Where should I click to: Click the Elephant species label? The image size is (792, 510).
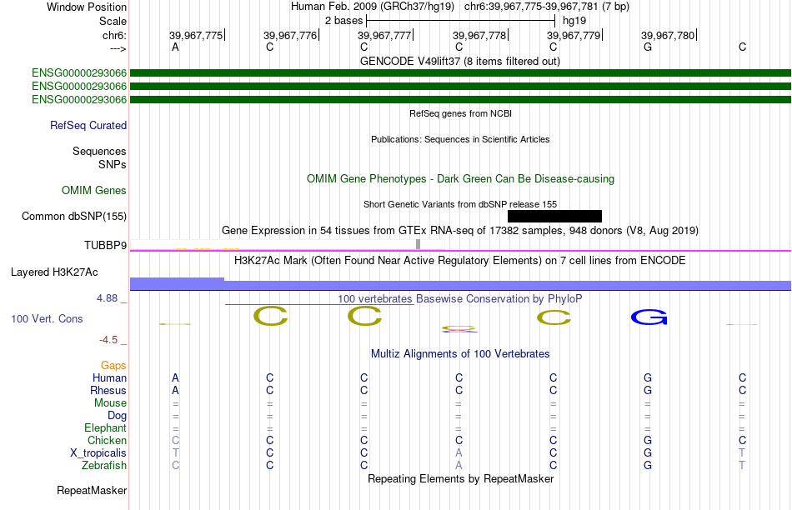click(105, 427)
